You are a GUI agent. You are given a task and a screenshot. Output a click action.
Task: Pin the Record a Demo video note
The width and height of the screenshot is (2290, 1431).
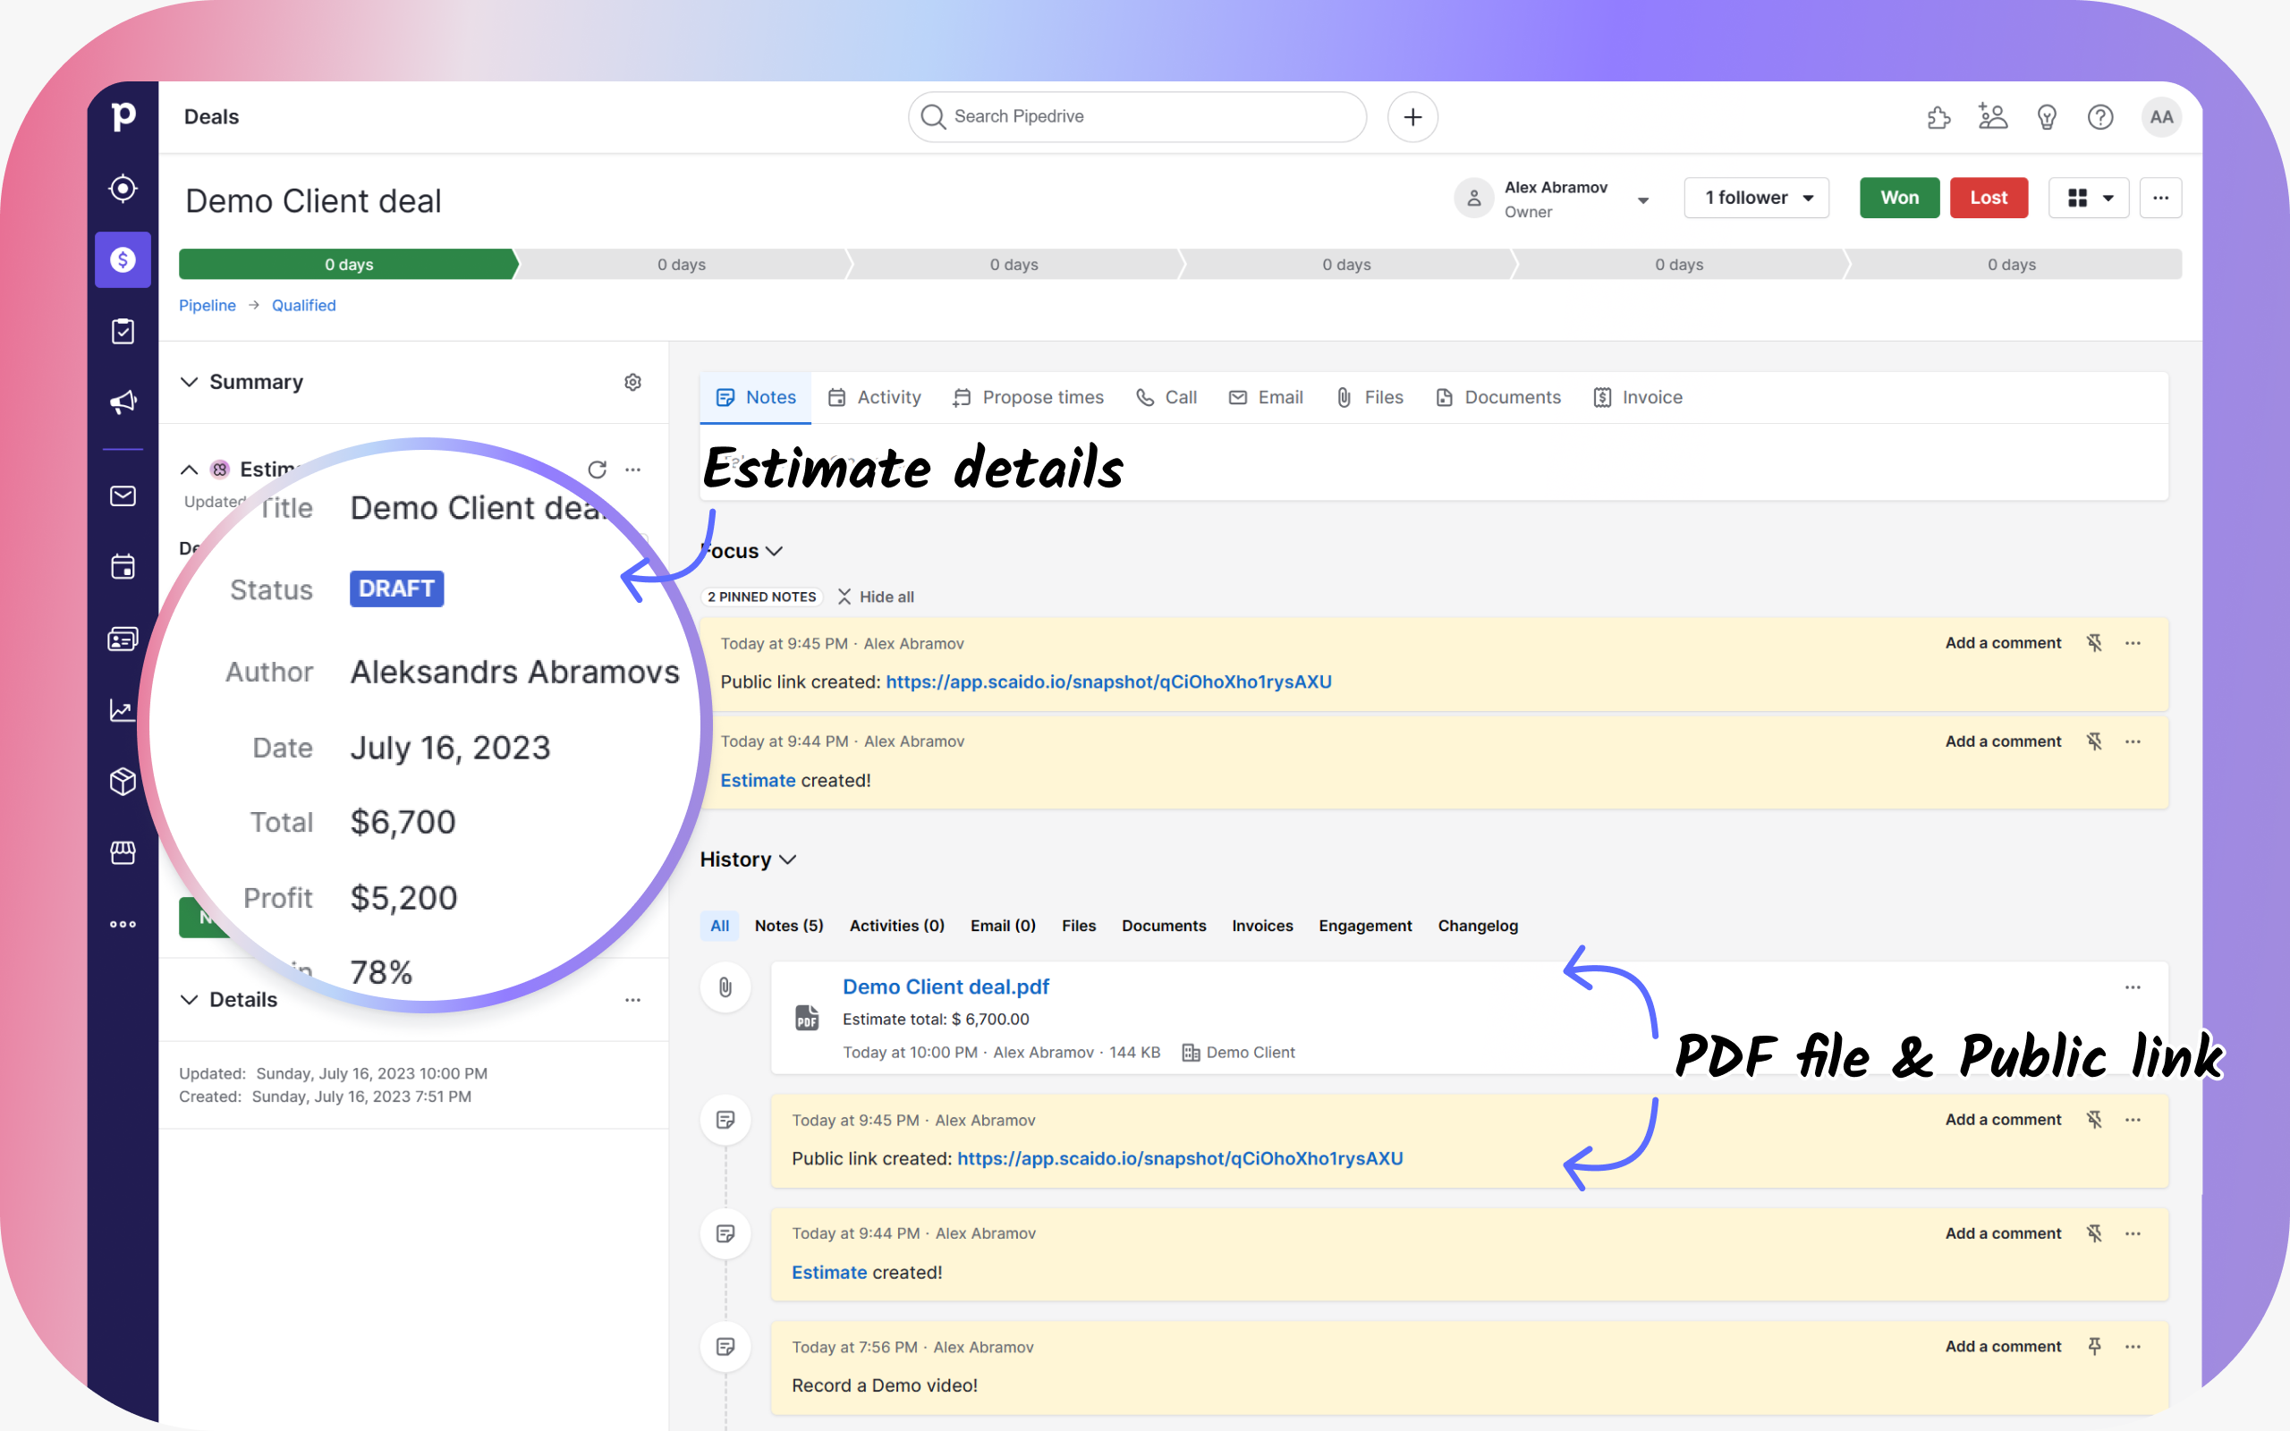(x=2094, y=1347)
